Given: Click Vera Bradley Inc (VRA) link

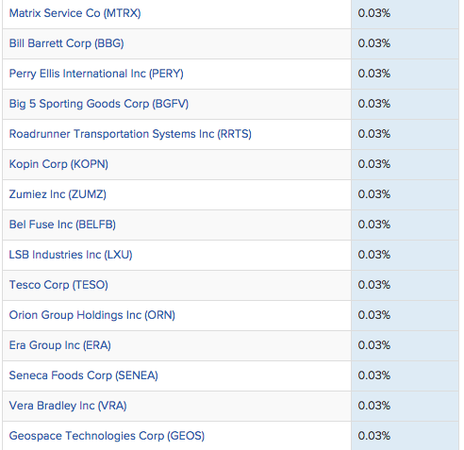Looking at the screenshot, I should 68,406.
